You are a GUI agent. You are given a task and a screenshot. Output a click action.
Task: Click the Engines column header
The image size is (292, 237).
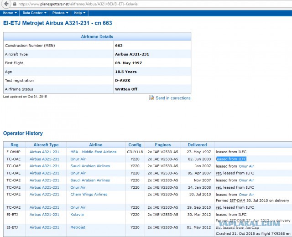[163, 145]
